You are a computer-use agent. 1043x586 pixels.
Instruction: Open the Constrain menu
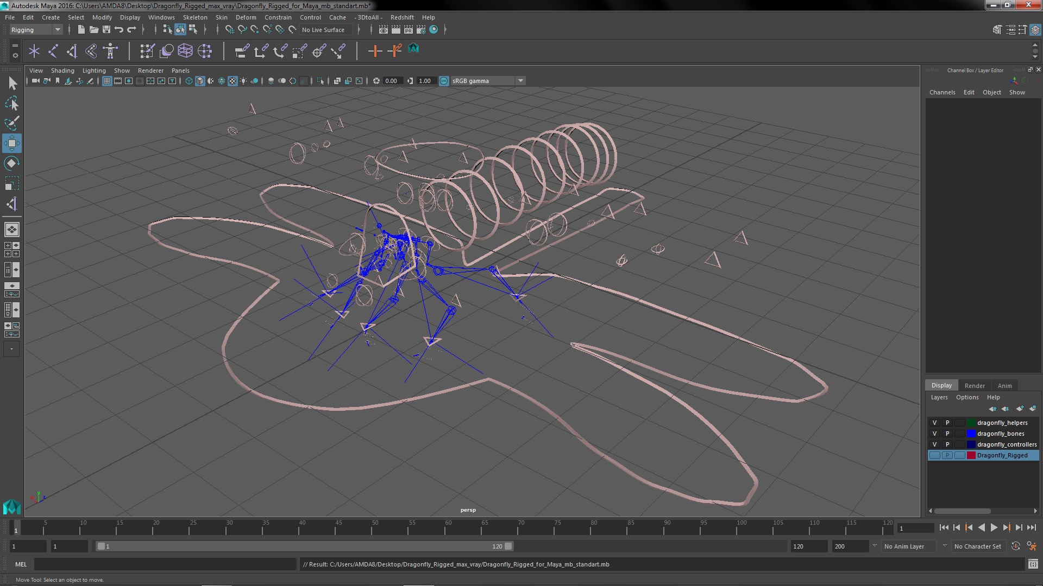pos(278,17)
